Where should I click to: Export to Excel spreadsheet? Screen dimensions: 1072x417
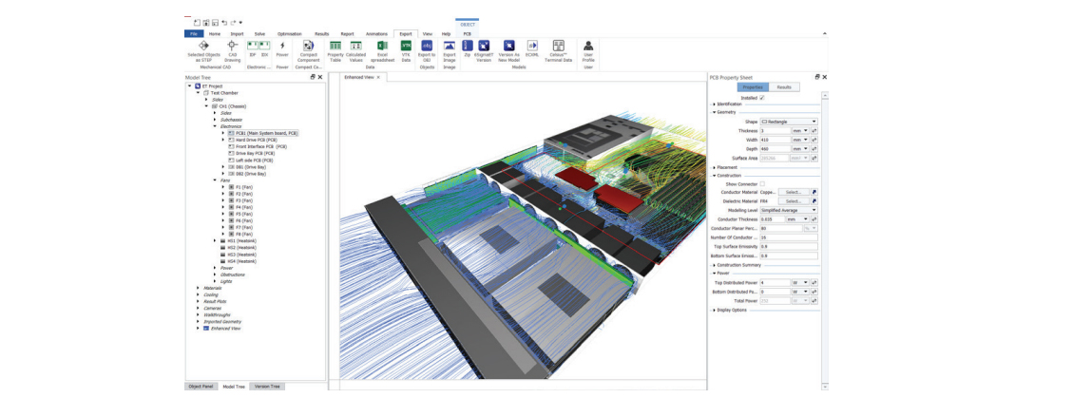[382, 51]
